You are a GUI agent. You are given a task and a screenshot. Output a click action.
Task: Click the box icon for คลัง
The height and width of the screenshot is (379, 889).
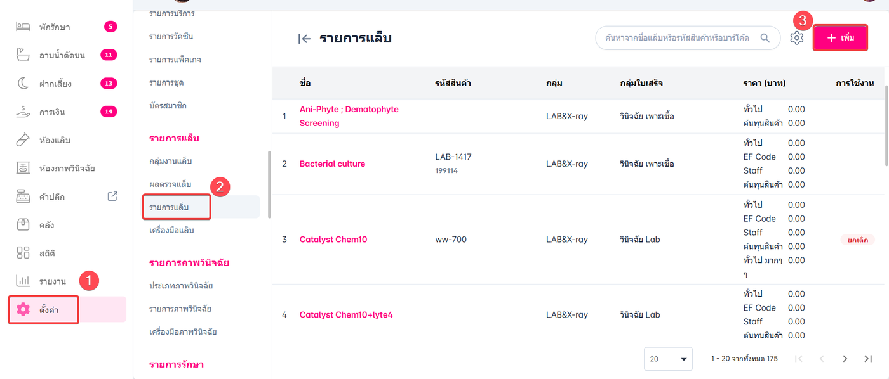coord(23,225)
